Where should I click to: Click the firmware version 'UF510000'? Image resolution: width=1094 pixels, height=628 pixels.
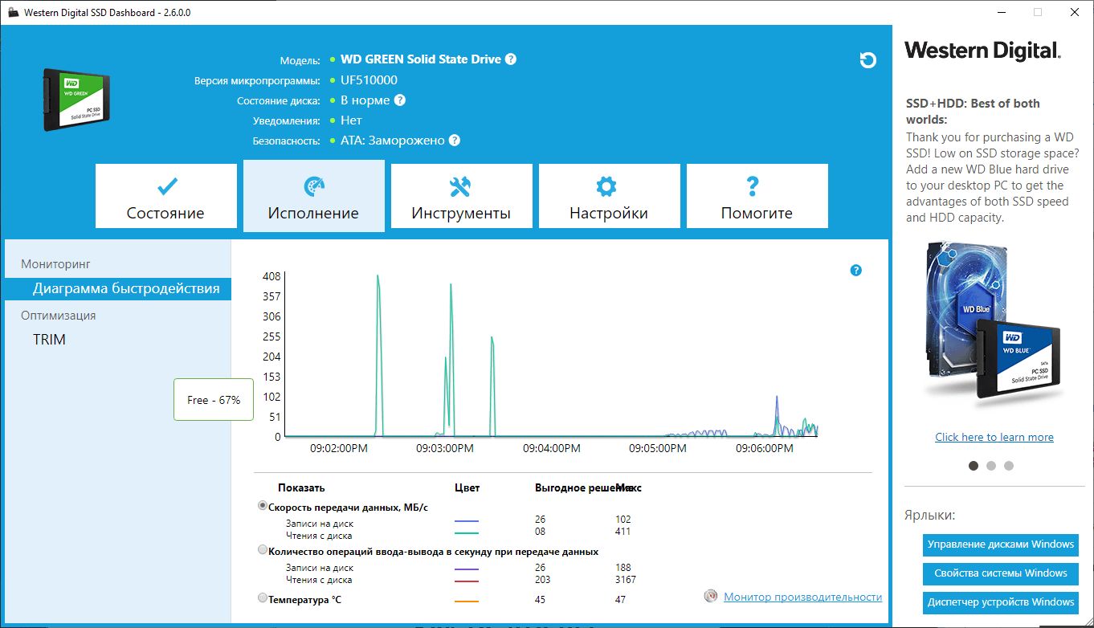pos(369,80)
